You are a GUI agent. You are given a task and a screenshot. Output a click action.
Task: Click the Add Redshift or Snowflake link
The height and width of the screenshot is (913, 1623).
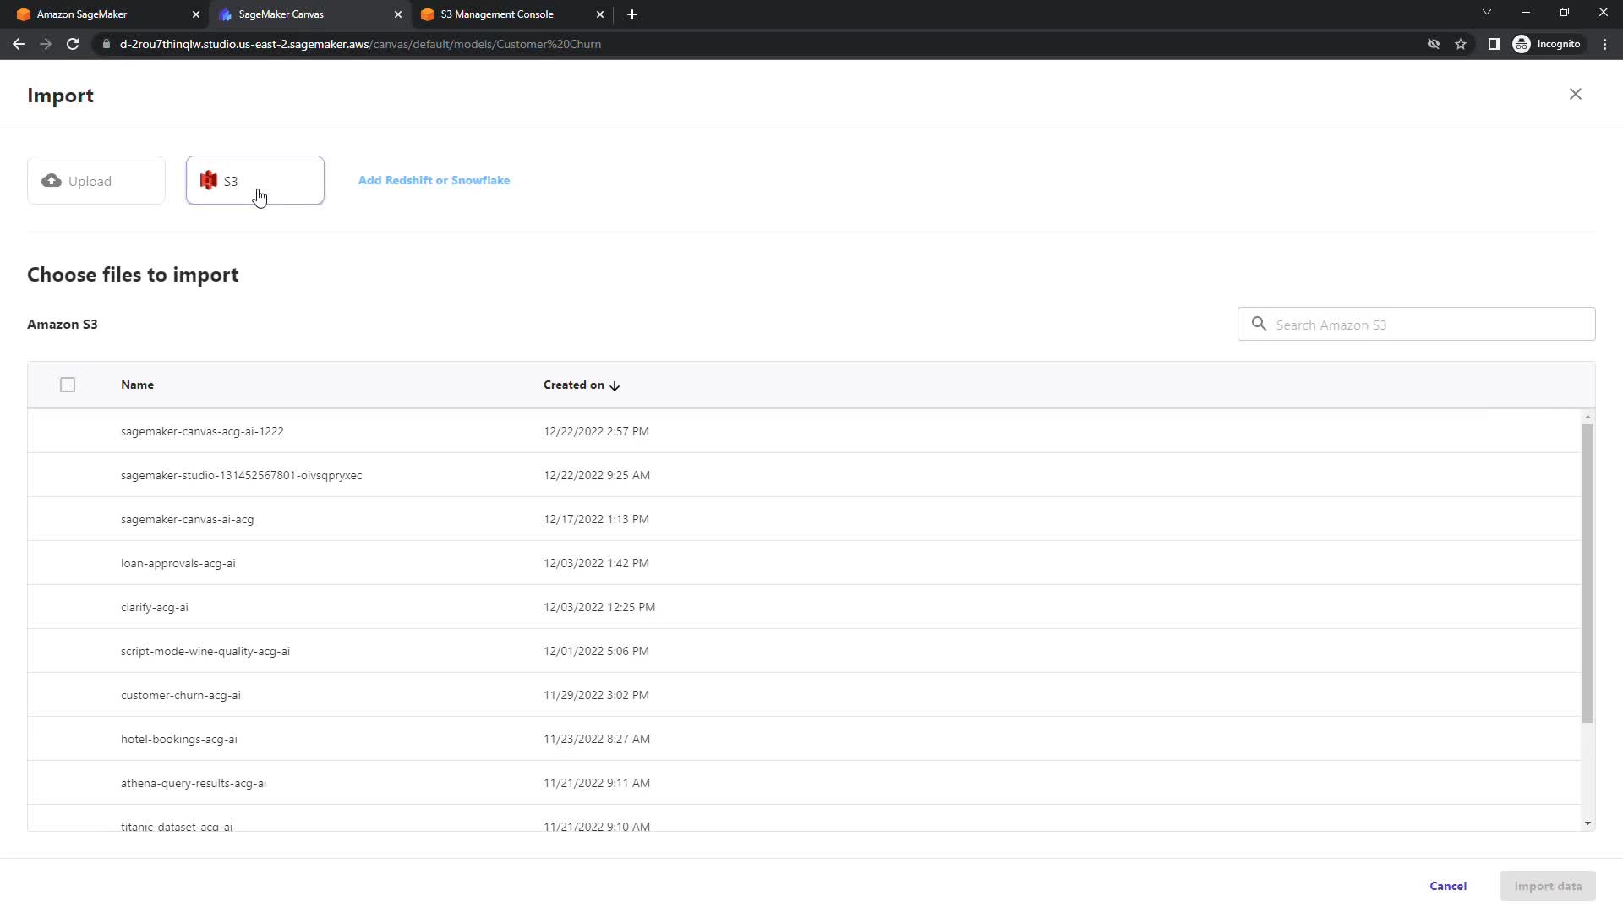click(x=434, y=180)
